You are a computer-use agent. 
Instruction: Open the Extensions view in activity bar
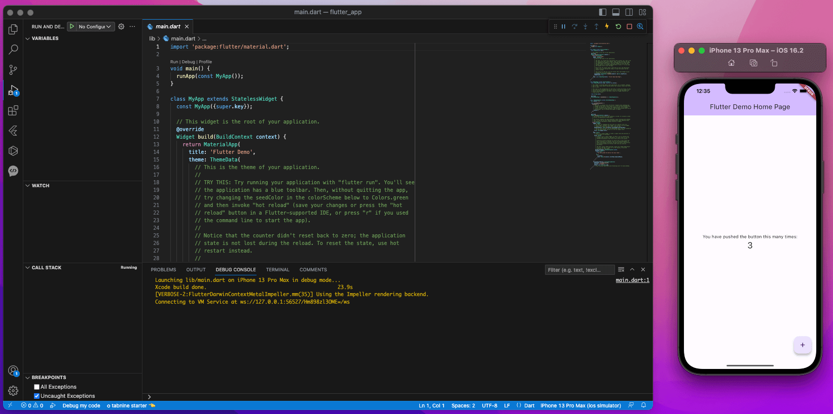coord(13,110)
